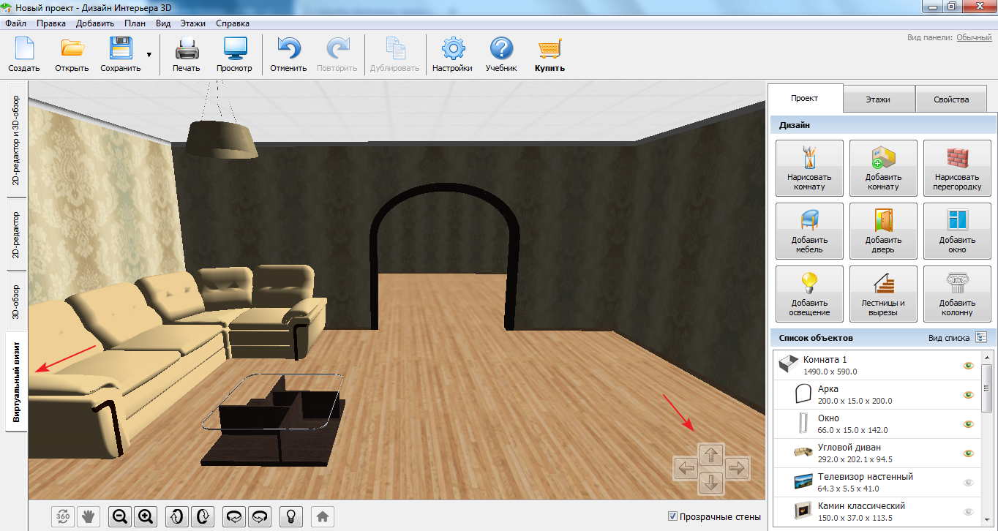
Task: Open the dropdown arrow next to Сохранить
Action: [149, 55]
